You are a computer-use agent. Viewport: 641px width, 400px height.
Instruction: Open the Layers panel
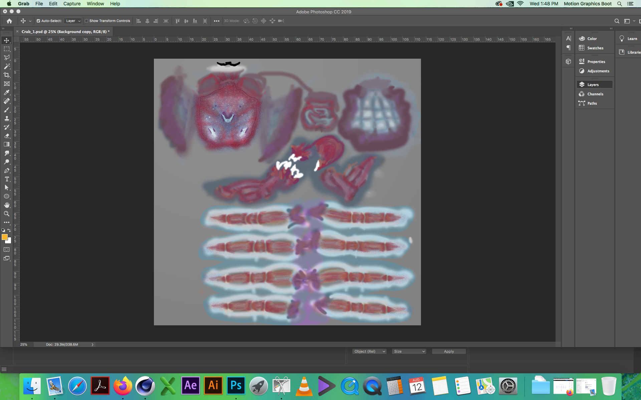coord(593,85)
